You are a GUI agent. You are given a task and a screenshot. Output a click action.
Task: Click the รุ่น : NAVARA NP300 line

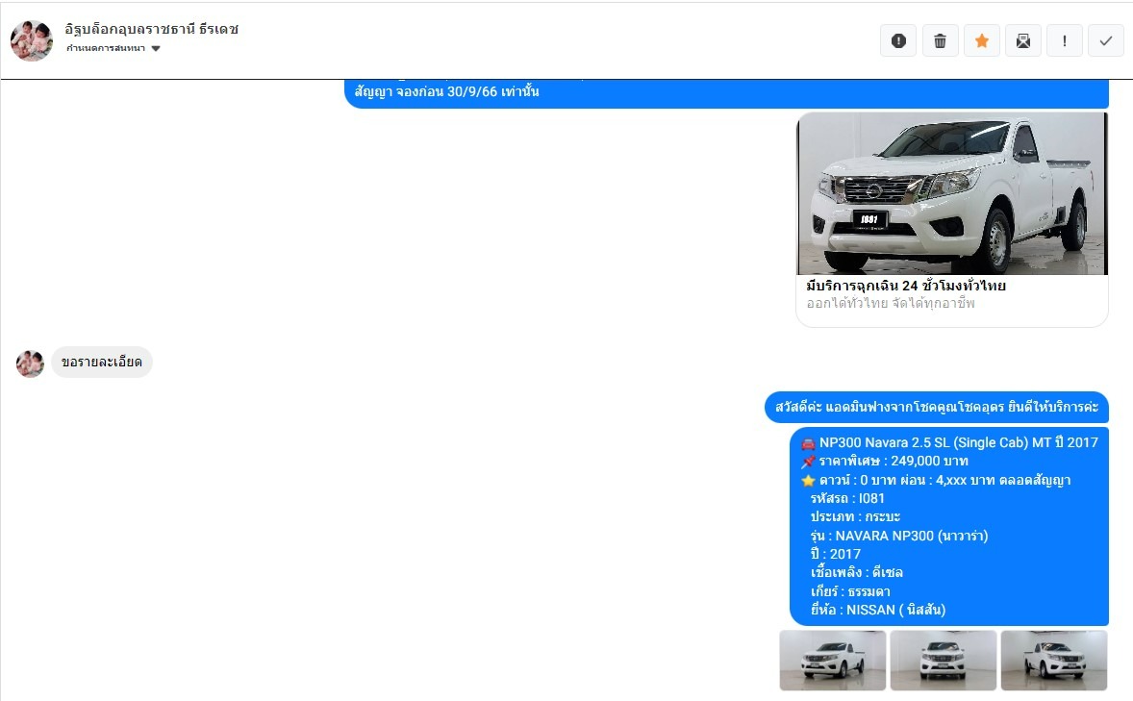tap(899, 536)
